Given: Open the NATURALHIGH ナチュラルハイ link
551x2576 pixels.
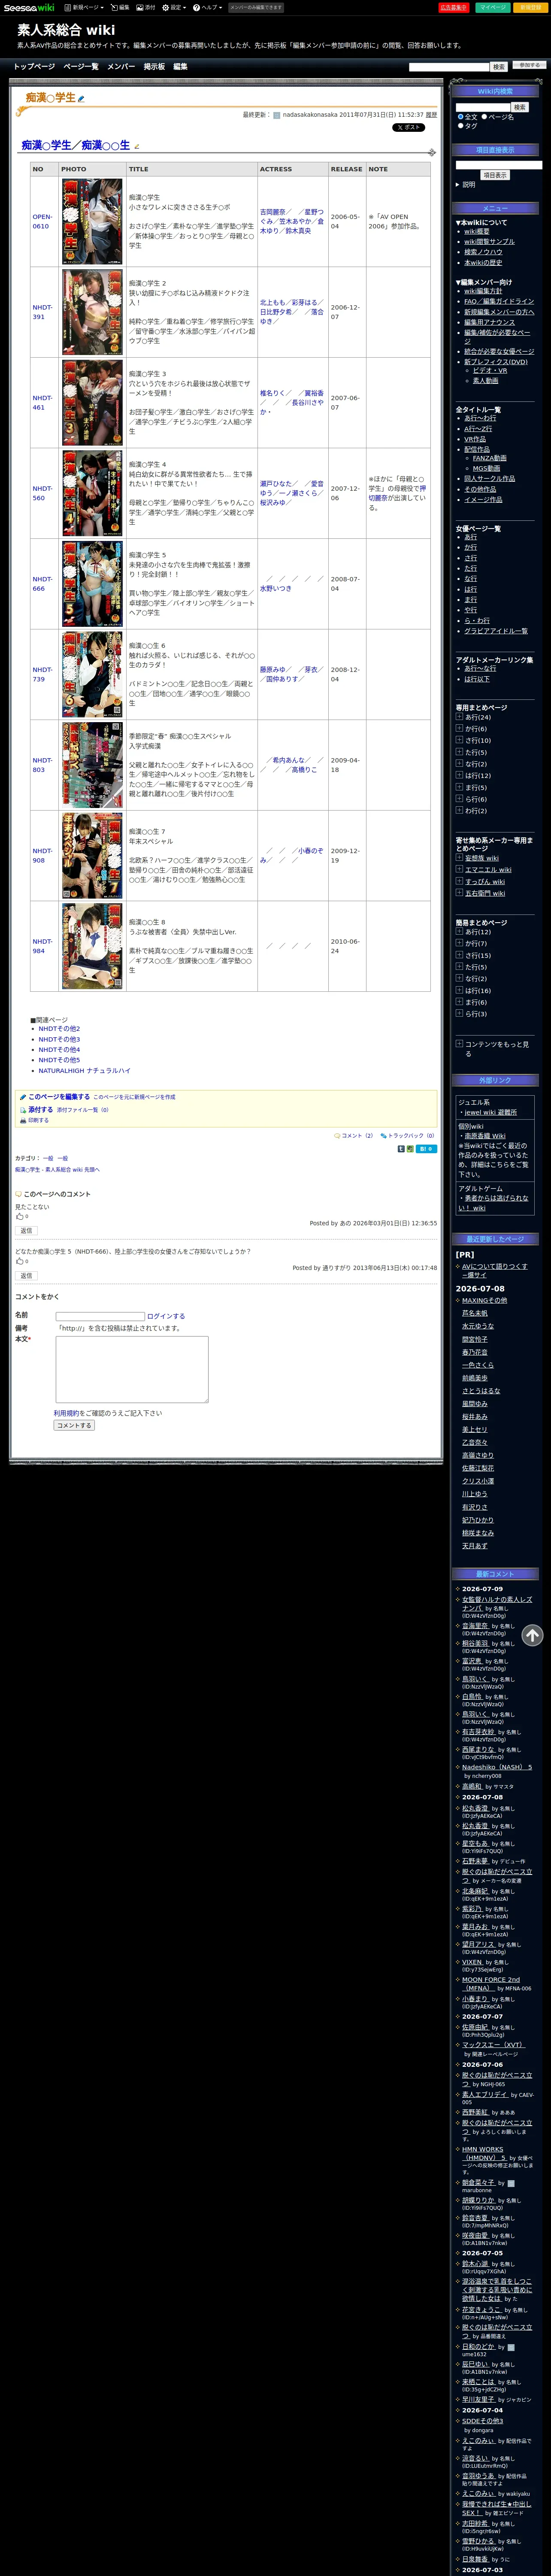Looking at the screenshot, I should click(x=84, y=1071).
